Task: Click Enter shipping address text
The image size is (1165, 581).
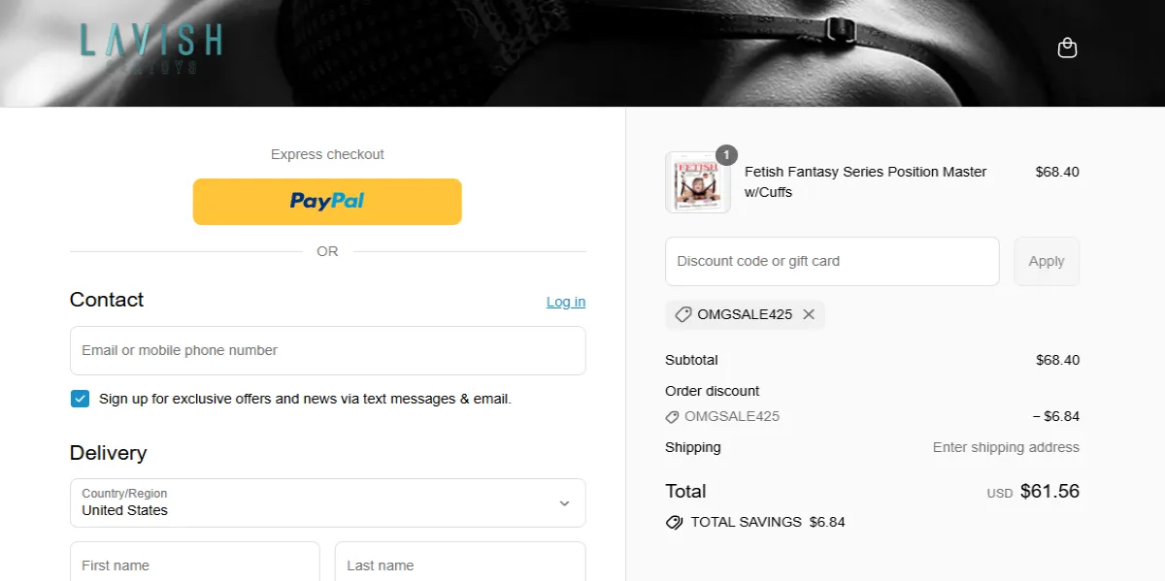Action: pos(1006,447)
